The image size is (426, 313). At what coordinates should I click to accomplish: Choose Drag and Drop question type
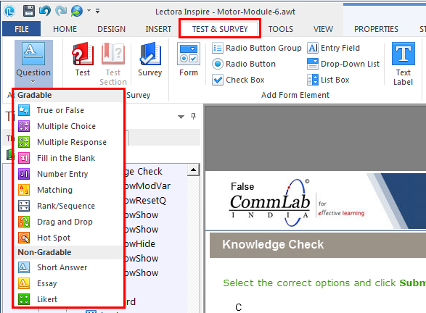(x=68, y=222)
